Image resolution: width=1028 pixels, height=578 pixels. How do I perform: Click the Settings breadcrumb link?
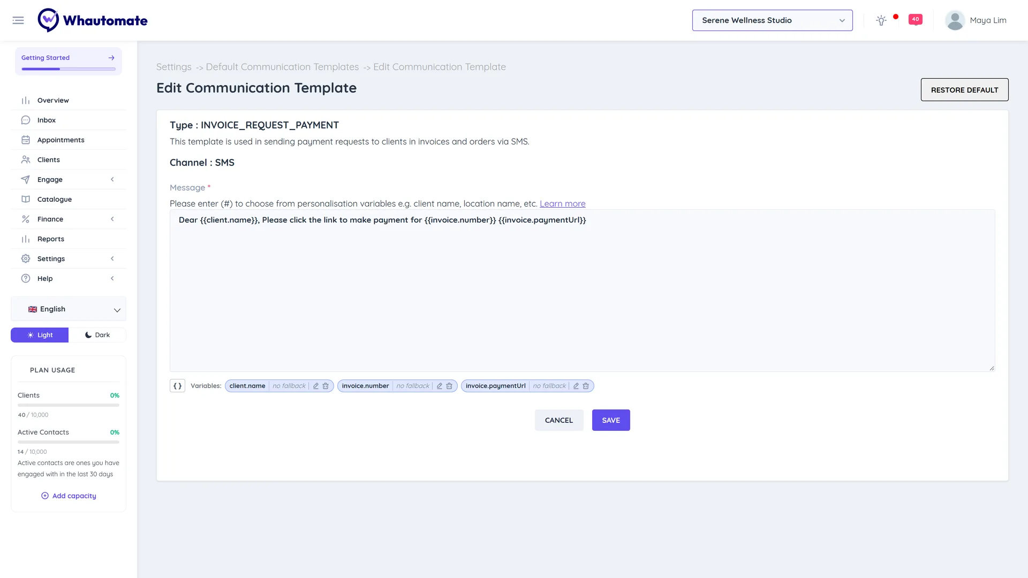173,67
